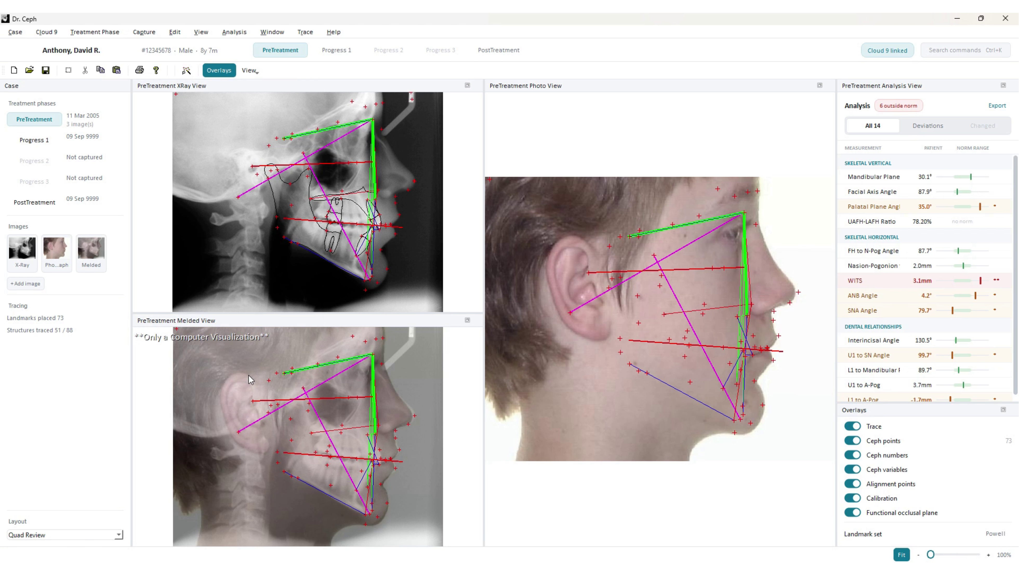
Task: Open the Cloud 9 menu
Action: tap(46, 32)
